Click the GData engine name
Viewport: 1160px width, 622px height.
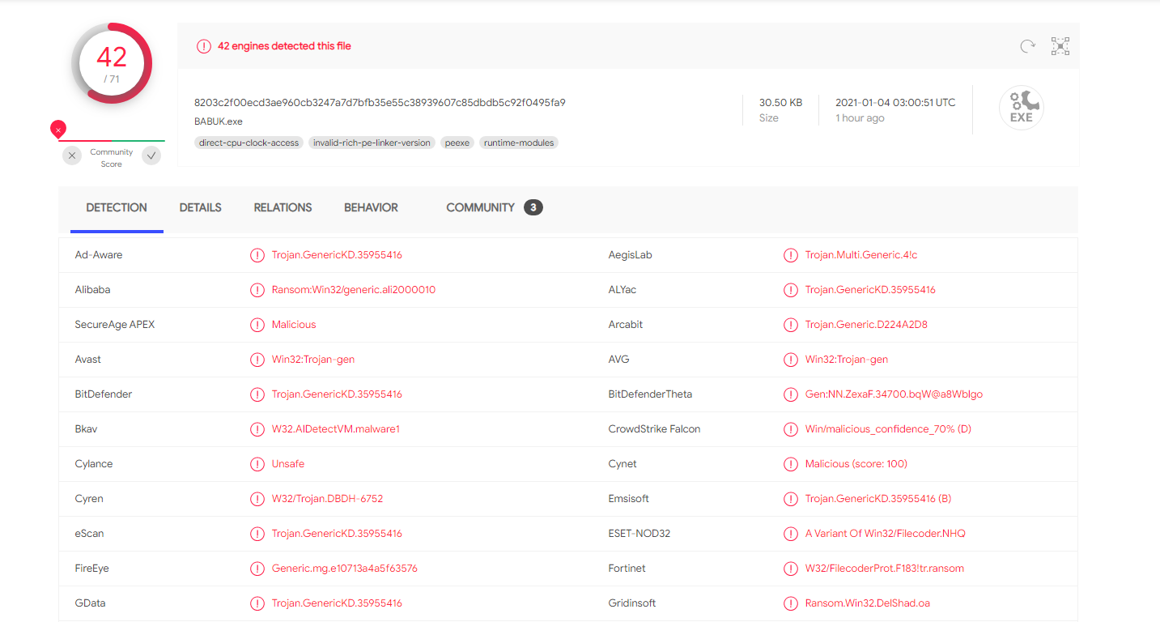tap(91, 603)
